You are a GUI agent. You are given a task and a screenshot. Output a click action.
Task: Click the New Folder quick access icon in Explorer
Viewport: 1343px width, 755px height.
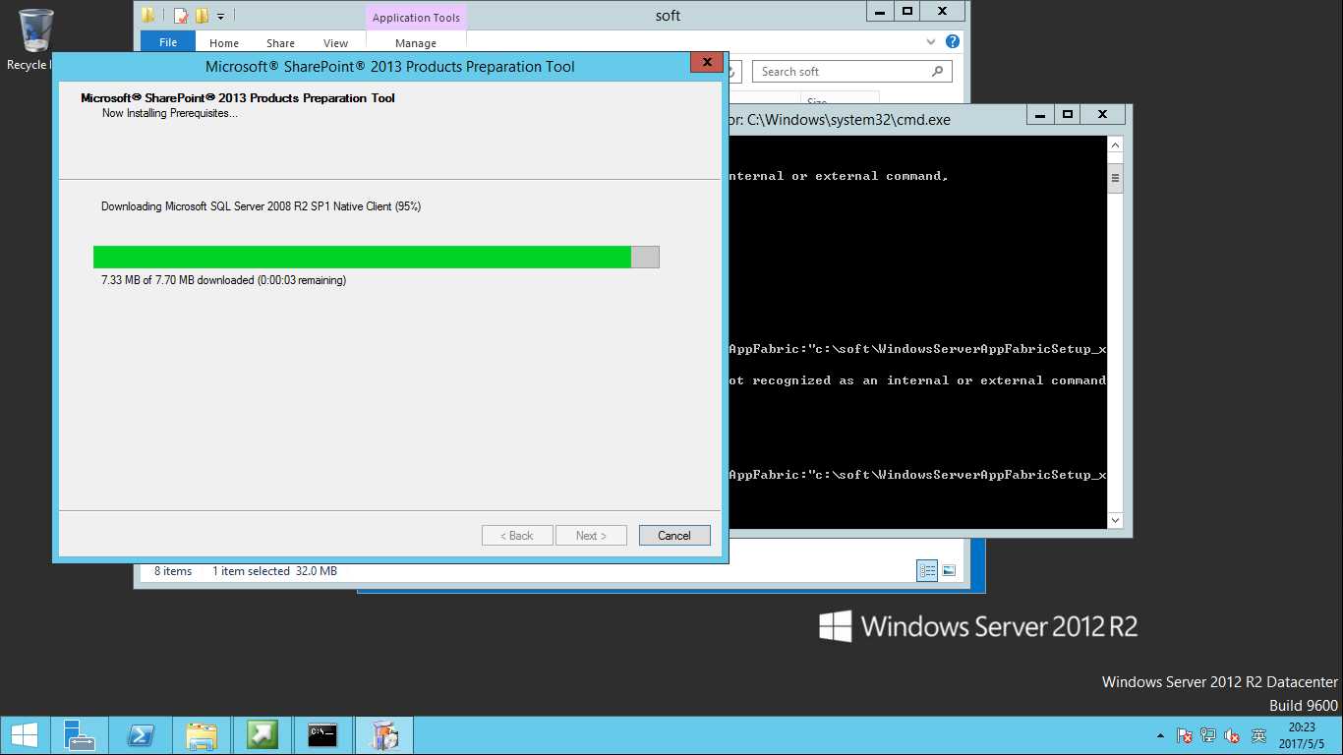coord(202,16)
